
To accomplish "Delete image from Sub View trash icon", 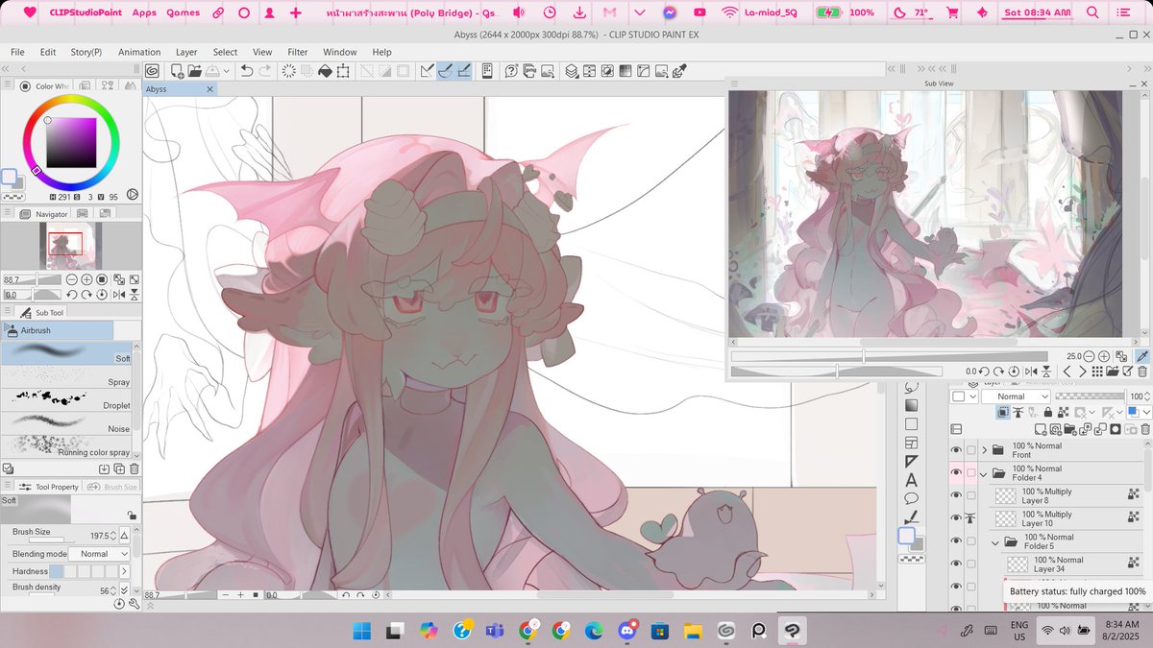I will point(1142,371).
